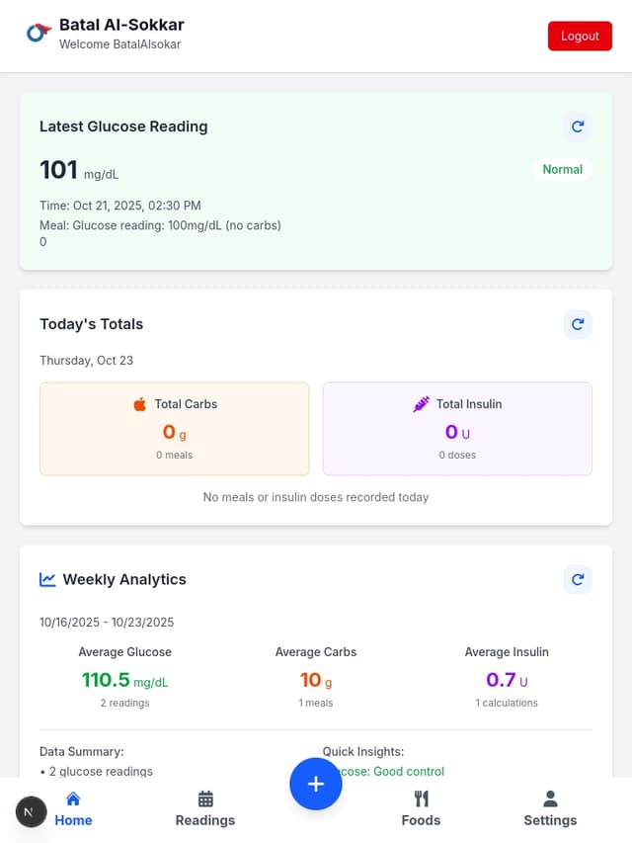Image resolution: width=632 pixels, height=843 pixels.
Task: Select the Total Carbs summary card
Action: click(x=174, y=429)
